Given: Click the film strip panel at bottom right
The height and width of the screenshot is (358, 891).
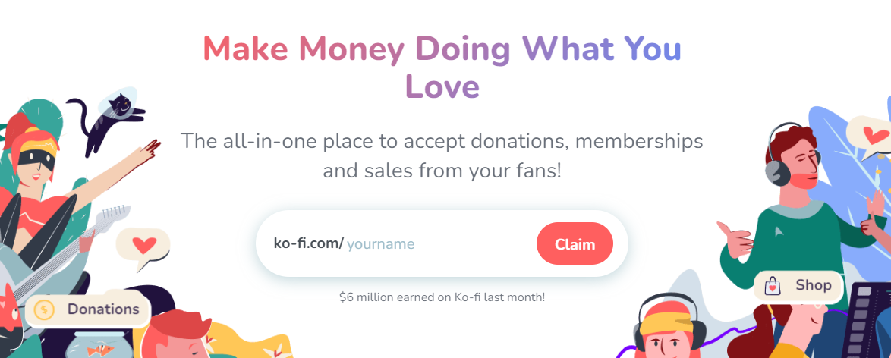Looking at the screenshot, I should pos(867,321).
